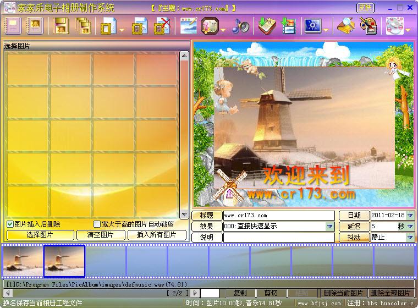Click the empty 说明 description input field
418x308 pixels.
point(279,238)
